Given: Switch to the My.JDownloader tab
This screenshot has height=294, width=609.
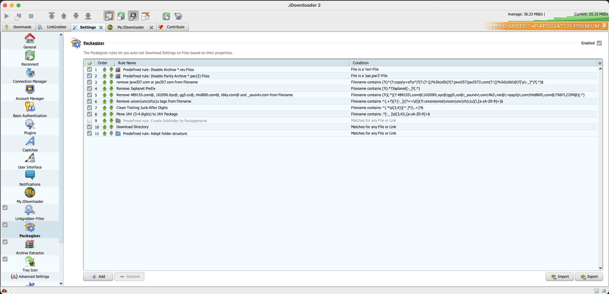Looking at the screenshot, I should pyautogui.click(x=130, y=27).
